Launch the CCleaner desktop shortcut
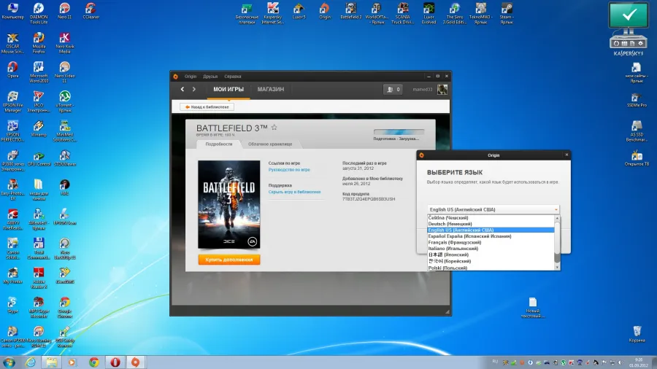 91,11
